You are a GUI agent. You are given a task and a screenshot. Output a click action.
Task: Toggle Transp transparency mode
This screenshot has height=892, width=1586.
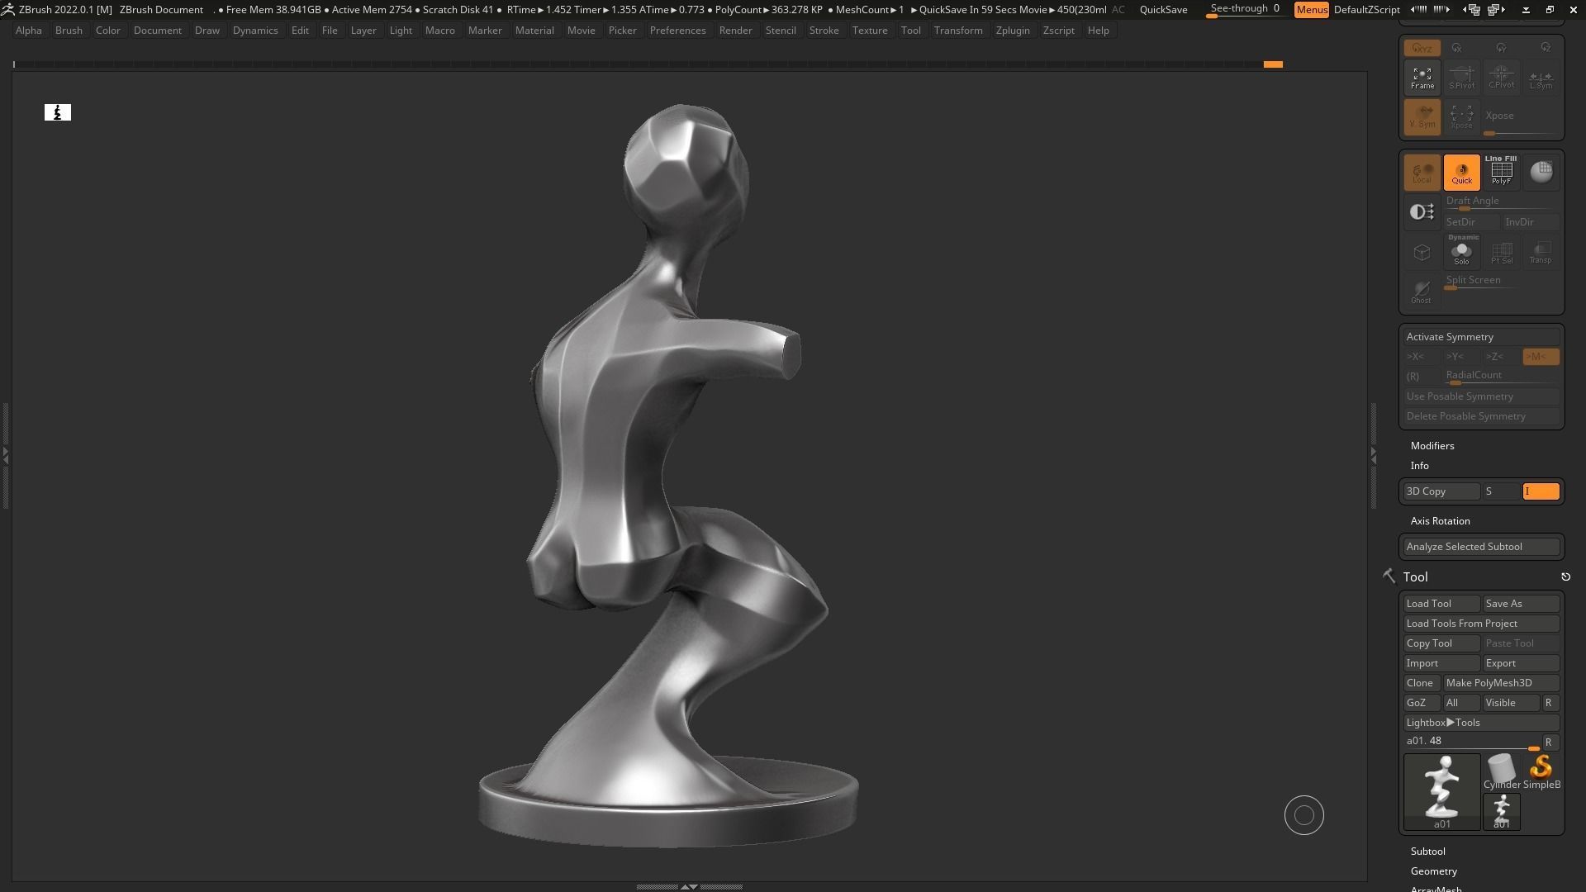[x=1541, y=251]
